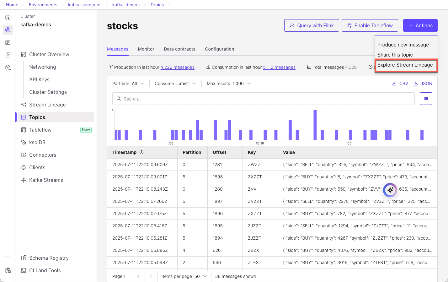Open the AI assistant sparkle button

(x=390, y=190)
